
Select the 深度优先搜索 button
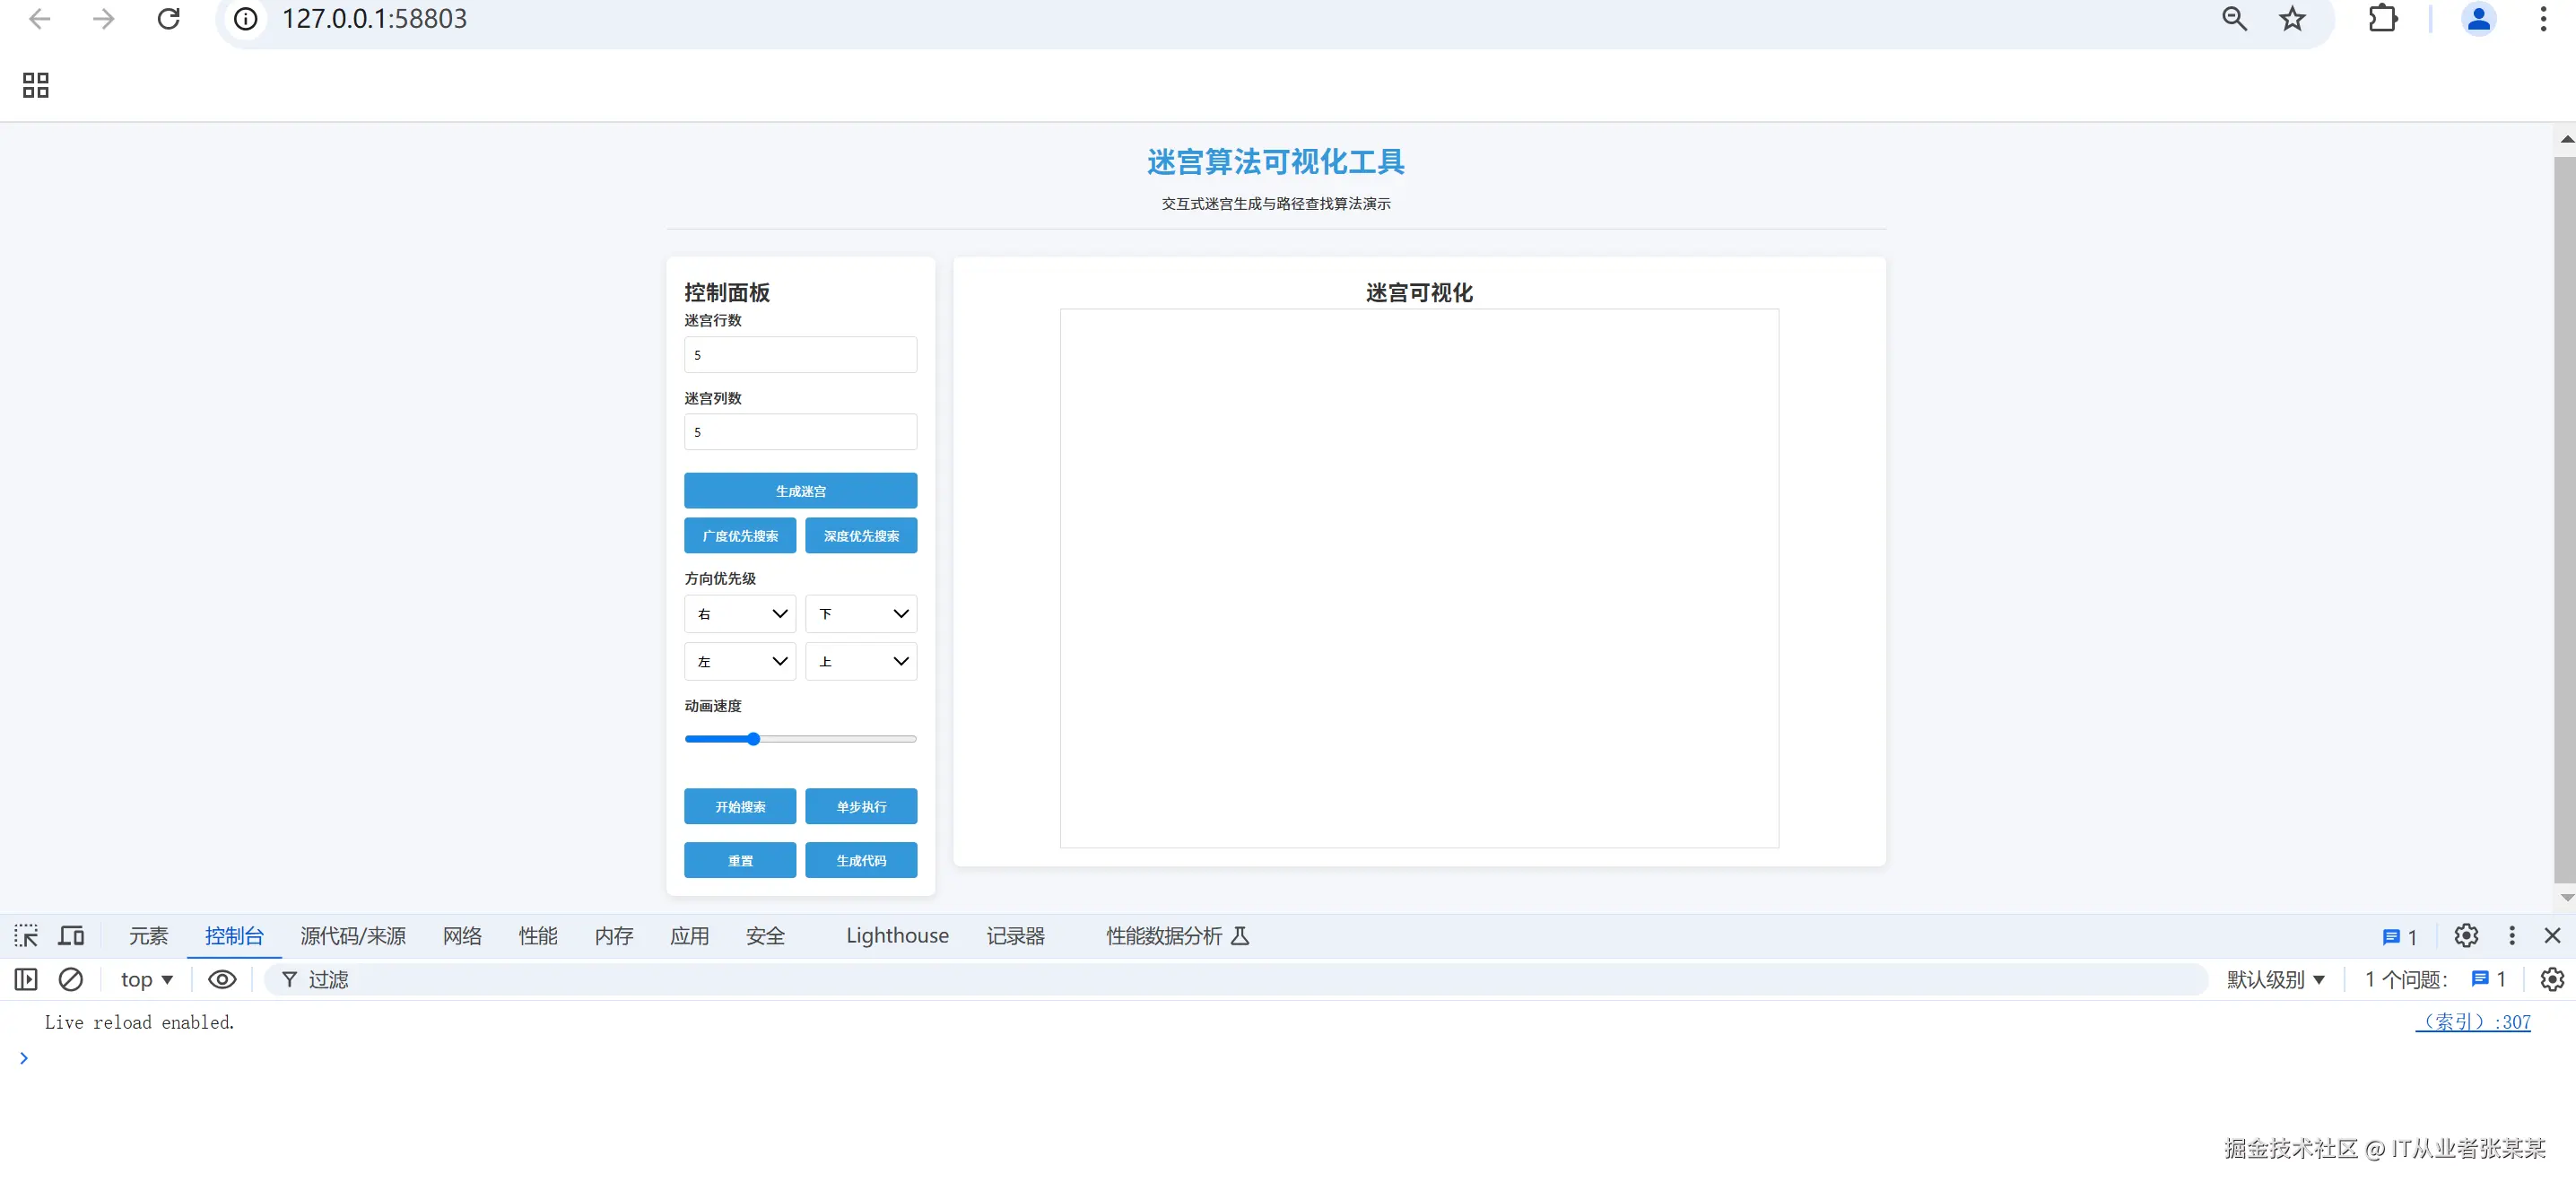[861, 536]
